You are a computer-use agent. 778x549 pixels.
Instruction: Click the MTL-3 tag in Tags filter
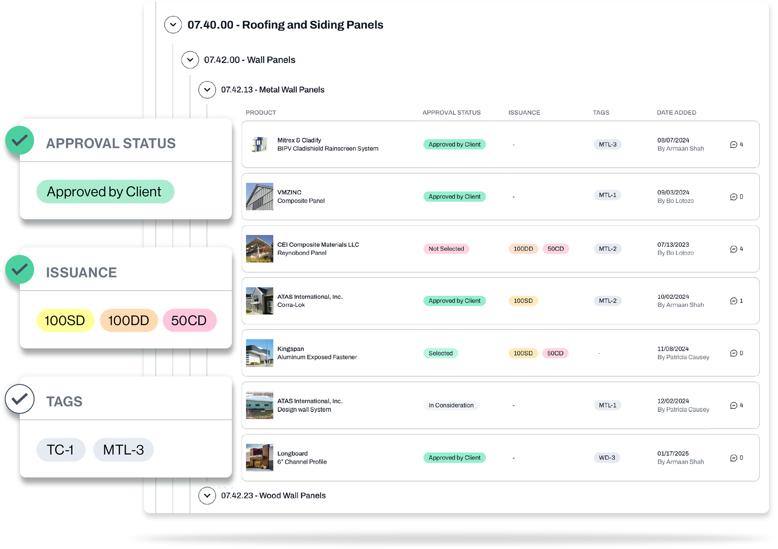pos(123,449)
